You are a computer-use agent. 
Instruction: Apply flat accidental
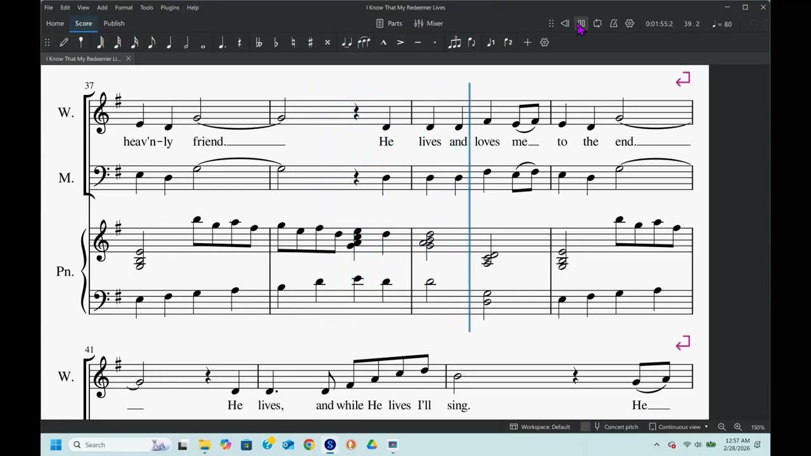tap(276, 42)
